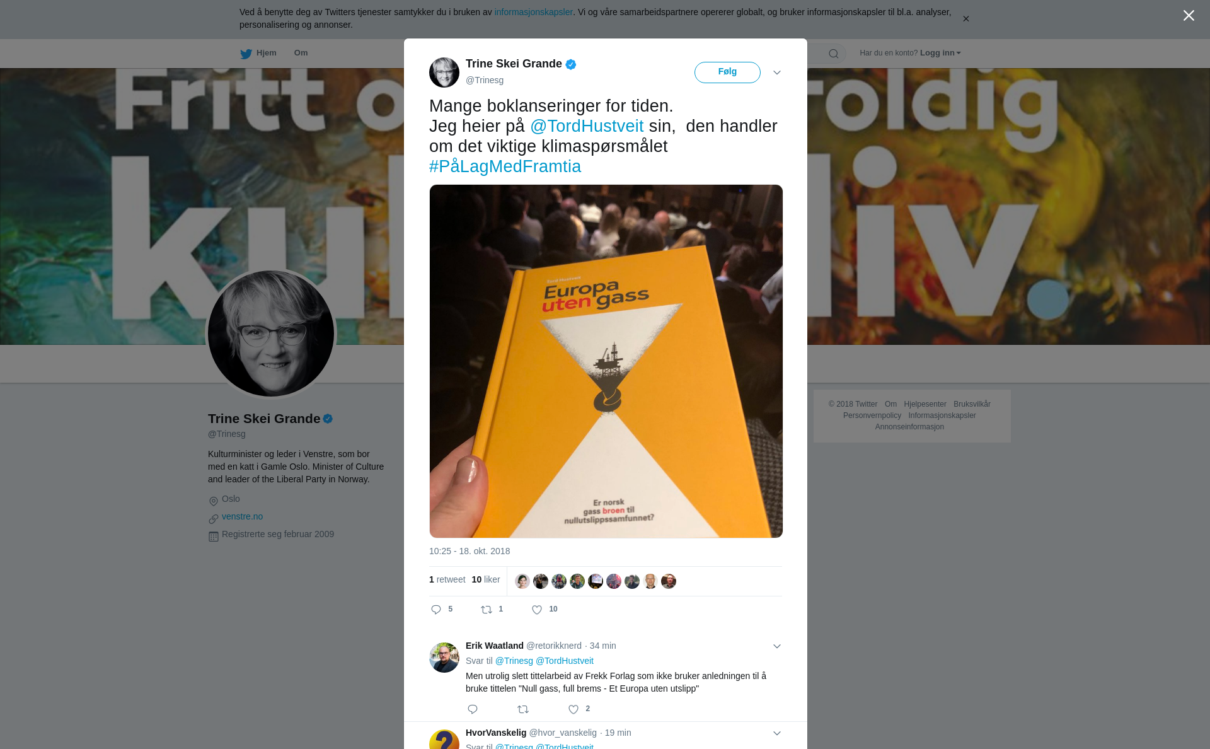Like Erik Waatland's reply
This screenshot has height=749, width=1210.
pyautogui.click(x=573, y=709)
